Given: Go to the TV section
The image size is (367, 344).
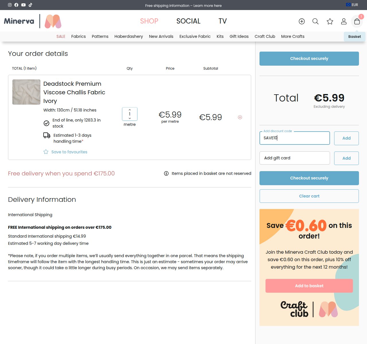Looking at the screenshot, I should click(x=222, y=21).
